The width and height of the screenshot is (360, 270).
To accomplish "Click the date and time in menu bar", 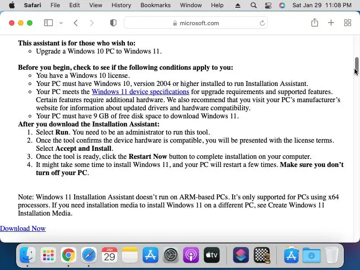I will click(x=322, y=5).
